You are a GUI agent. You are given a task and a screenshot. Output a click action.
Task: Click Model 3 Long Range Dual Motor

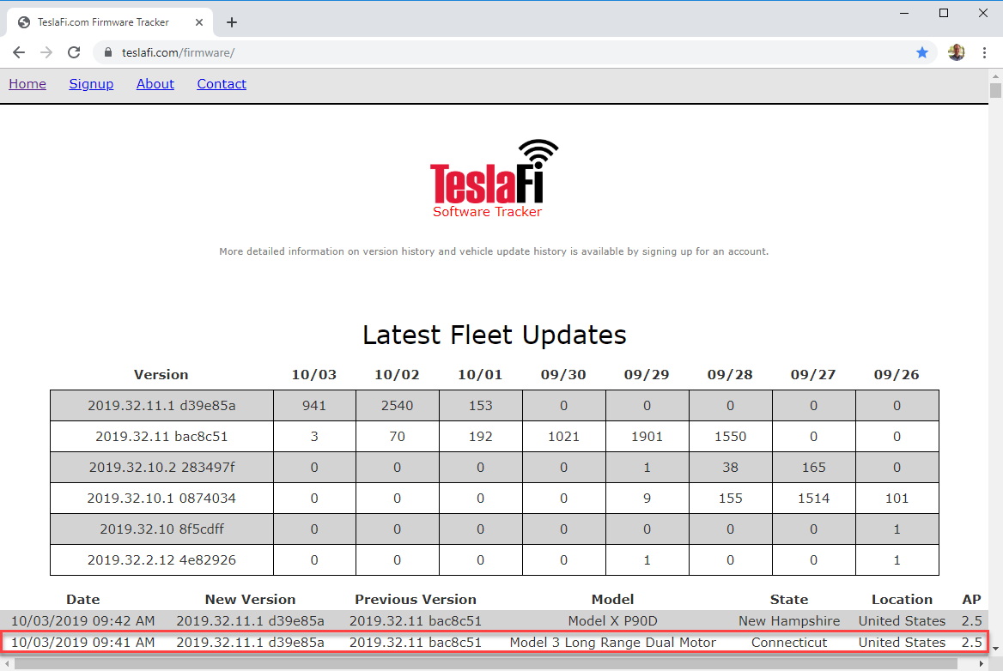click(x=613, y=642)
